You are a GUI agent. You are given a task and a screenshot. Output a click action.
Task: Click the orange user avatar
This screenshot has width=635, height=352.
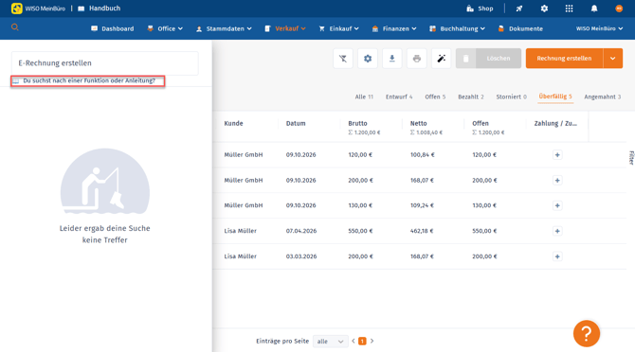tap(619, 9)
